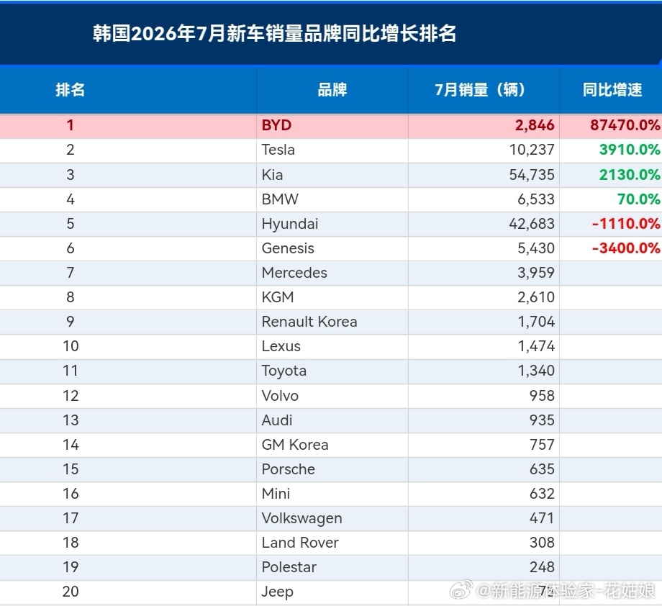Viewport: 662px width, 606px height.
Task: Click rank number 15 in Porsche row
Action: [71, 469]
